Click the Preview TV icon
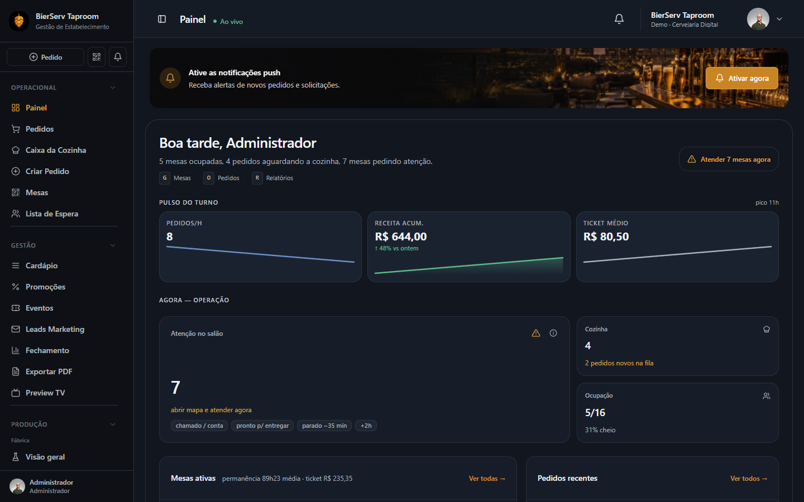 (x=16, y=393)
